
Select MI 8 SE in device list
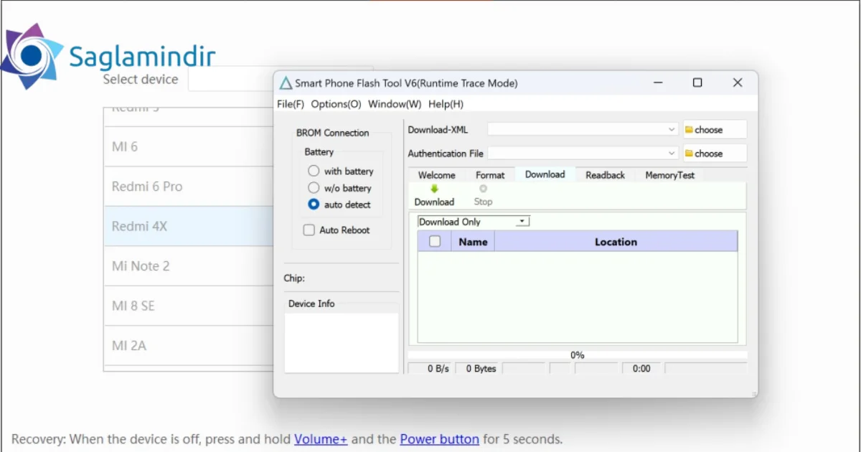coord(189,306)
